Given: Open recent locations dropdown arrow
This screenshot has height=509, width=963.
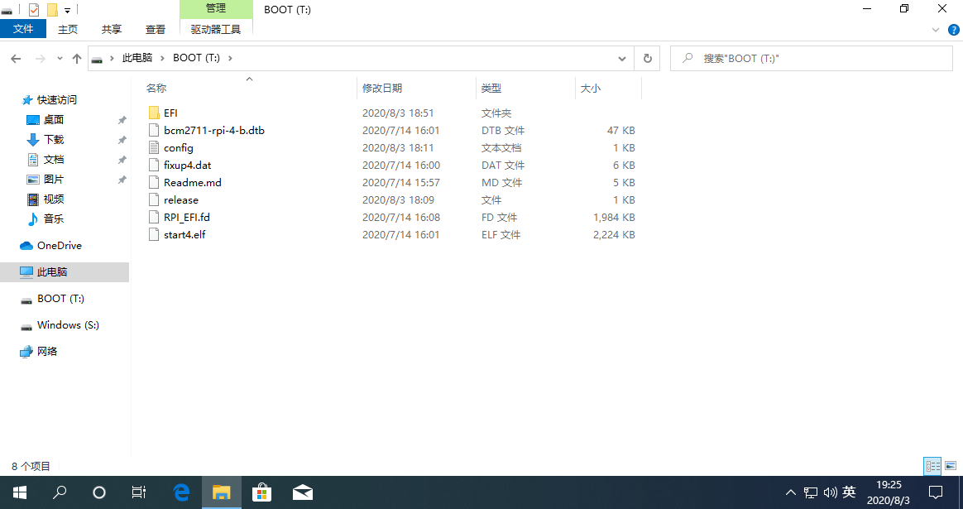Looking at the screenshot, I should (x=60, y=59).
